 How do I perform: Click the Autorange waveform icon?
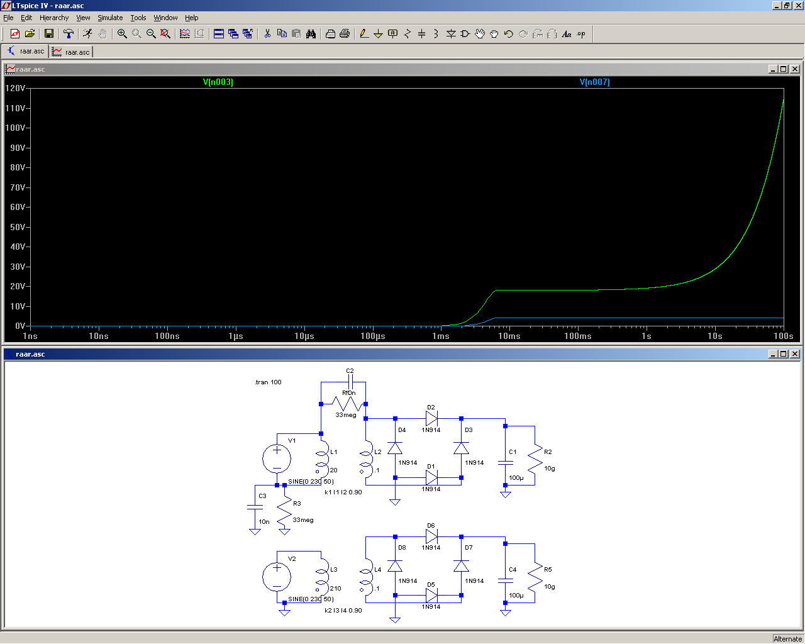(x=185, y=34)
